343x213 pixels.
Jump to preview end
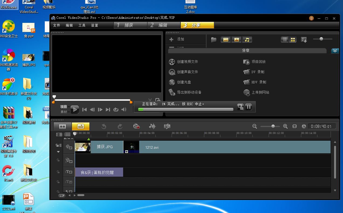pyautogui.click(x=108, y=109)
